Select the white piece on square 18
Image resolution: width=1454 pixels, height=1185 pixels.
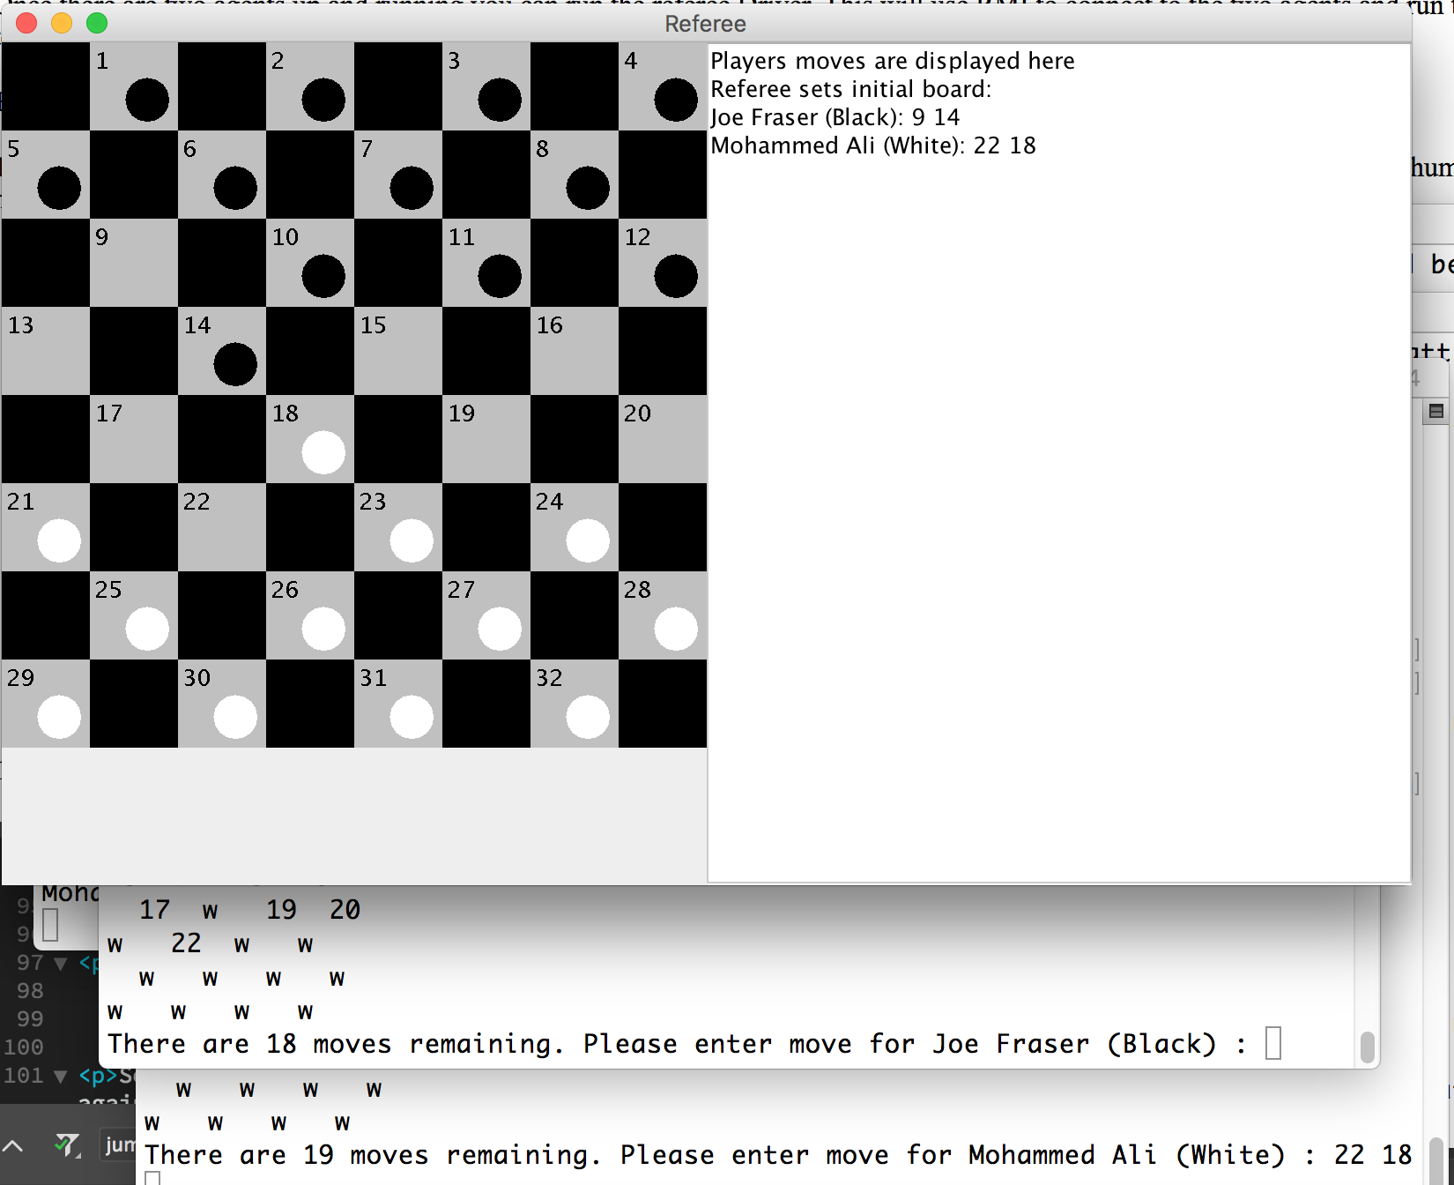coord(323,452)
